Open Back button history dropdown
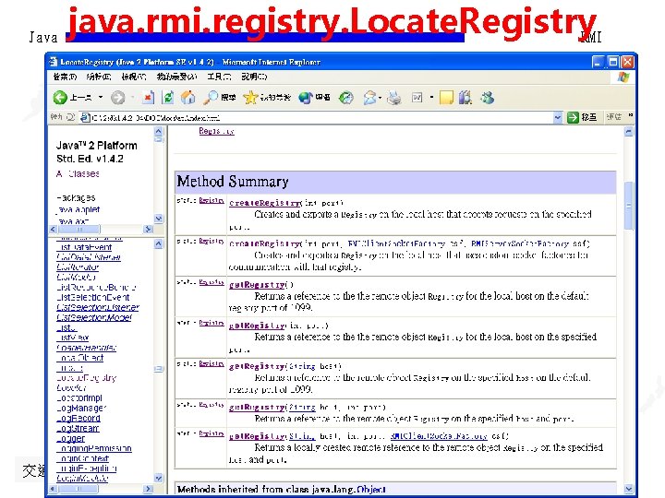The height and width of the screenshot is (498, 665). click(x=101, y=98)
